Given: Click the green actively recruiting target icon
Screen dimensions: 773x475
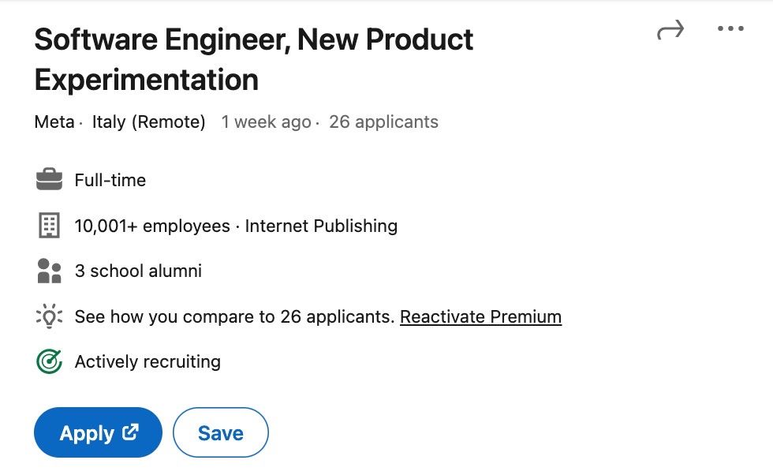Looking at the screenshot, I should 49,362.
